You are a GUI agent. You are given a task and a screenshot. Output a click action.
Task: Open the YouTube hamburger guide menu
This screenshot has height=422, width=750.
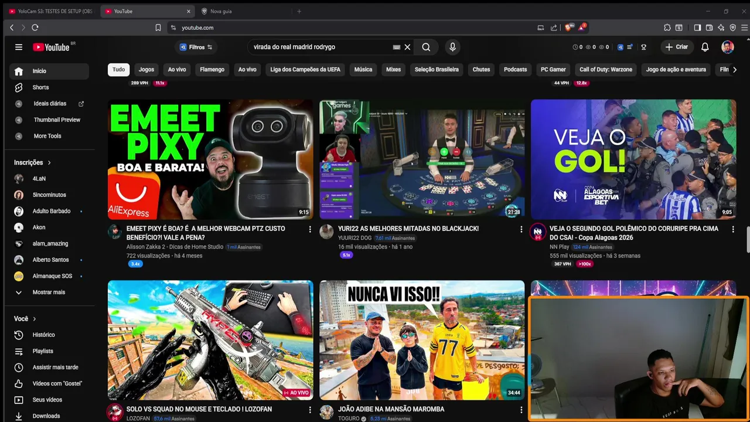[x=19, y=47]
